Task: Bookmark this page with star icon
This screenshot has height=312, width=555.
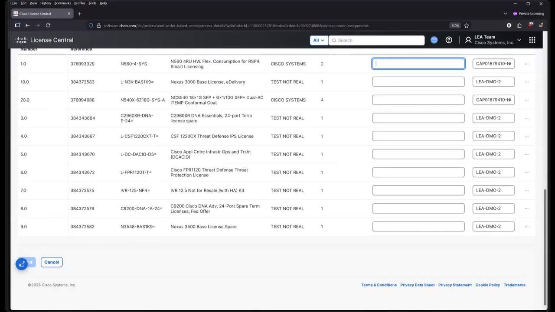Action: pyautogui.click(x=467, y=26)
